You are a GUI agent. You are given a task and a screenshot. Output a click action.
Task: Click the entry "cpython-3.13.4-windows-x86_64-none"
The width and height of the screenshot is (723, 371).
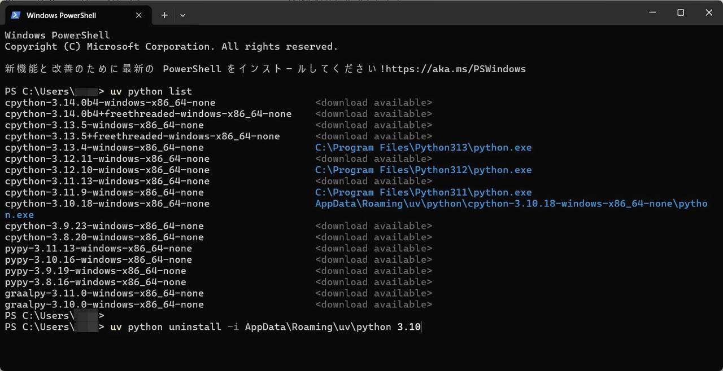[104, 148]
